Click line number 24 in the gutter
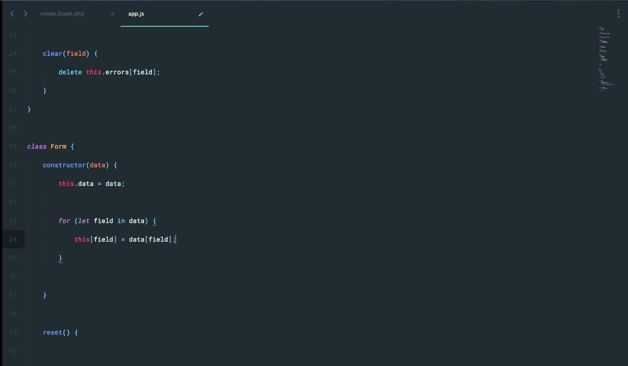Viewport: 628px width, 366px height. [12, 53]
